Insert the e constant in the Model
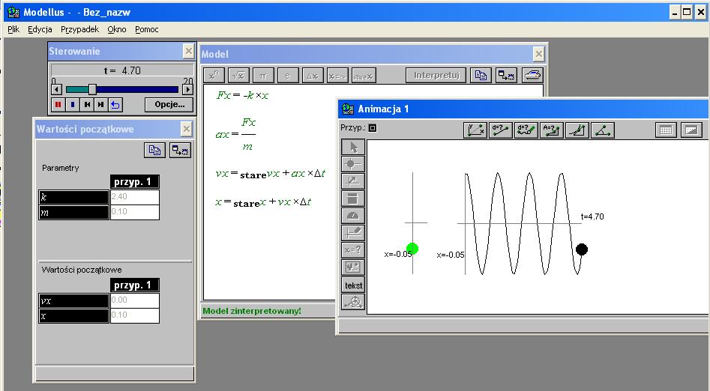This screenshot has width=710, height=391. coord(288,76)
